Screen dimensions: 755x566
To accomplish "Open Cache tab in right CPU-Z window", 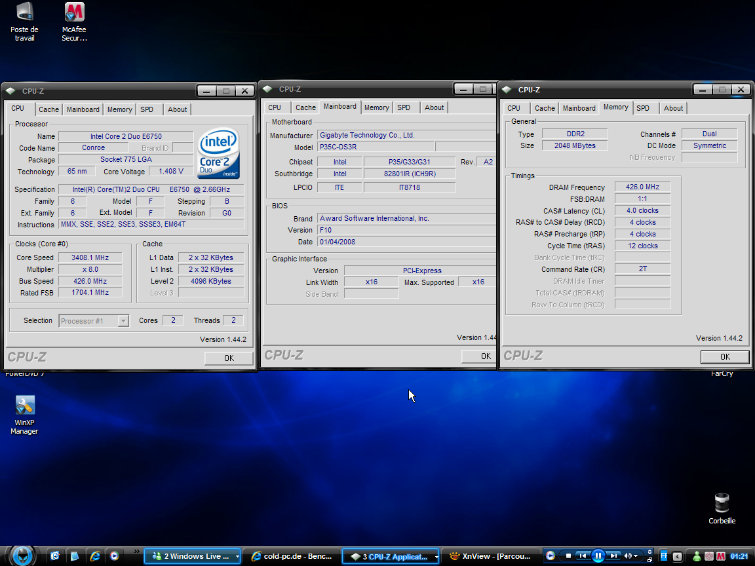I will click(x=545, y=108).
